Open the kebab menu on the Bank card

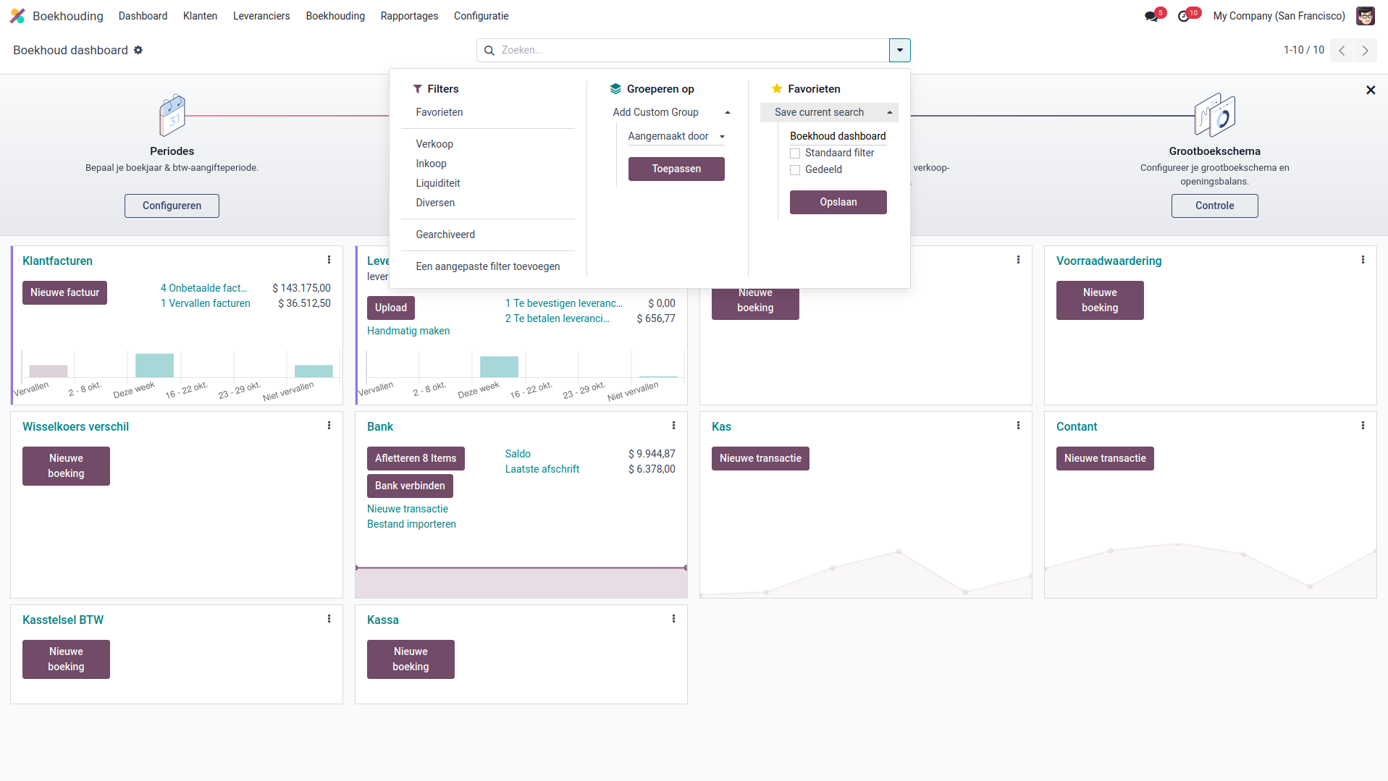674,426
